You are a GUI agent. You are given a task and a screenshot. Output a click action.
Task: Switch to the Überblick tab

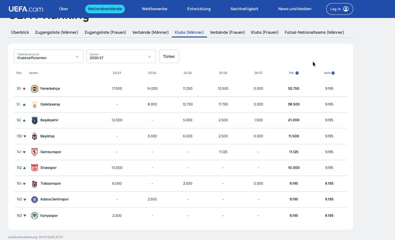(20, 33)
